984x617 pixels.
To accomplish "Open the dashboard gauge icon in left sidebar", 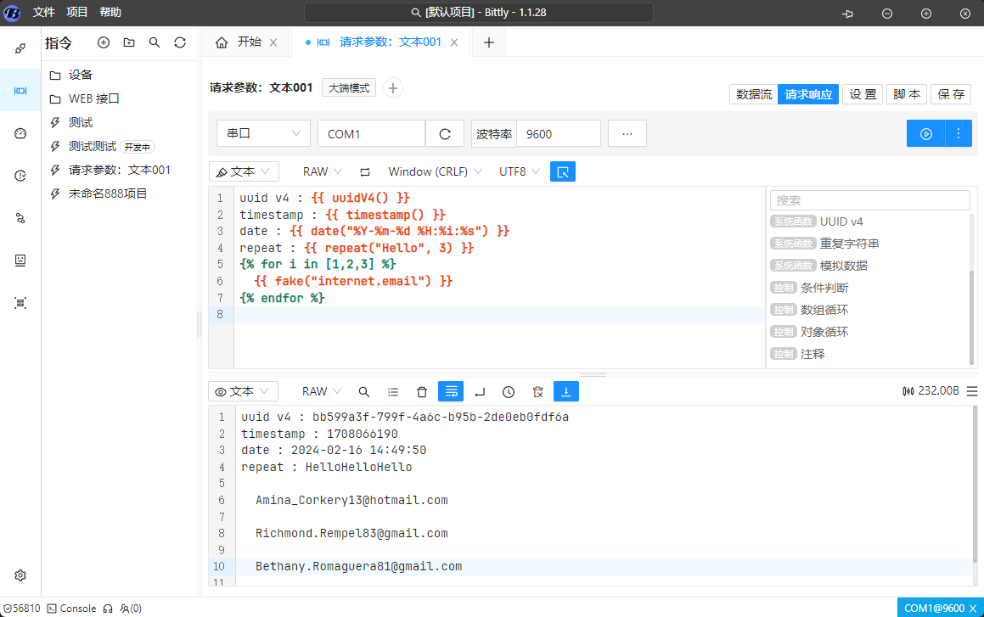I will pyautogui.click(x=20, y=133).
